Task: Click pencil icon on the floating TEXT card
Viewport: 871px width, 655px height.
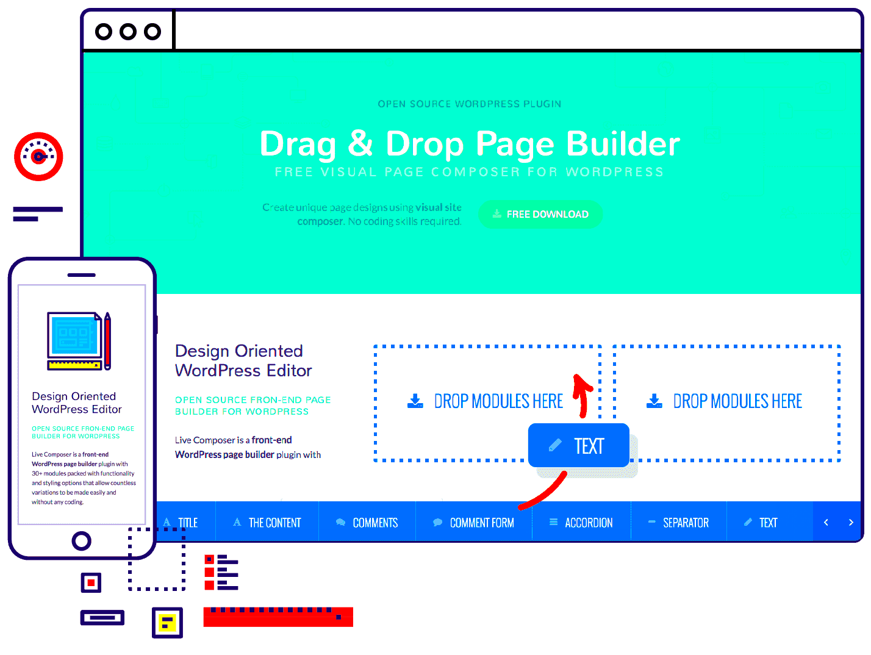Action: tap(555, 445)
